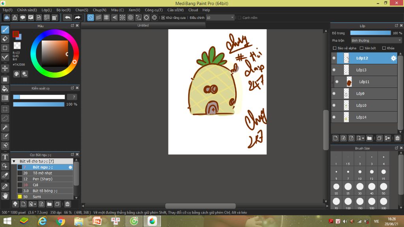
Task: Click the Redo arrow in toolbar
Action: point(77,17)
